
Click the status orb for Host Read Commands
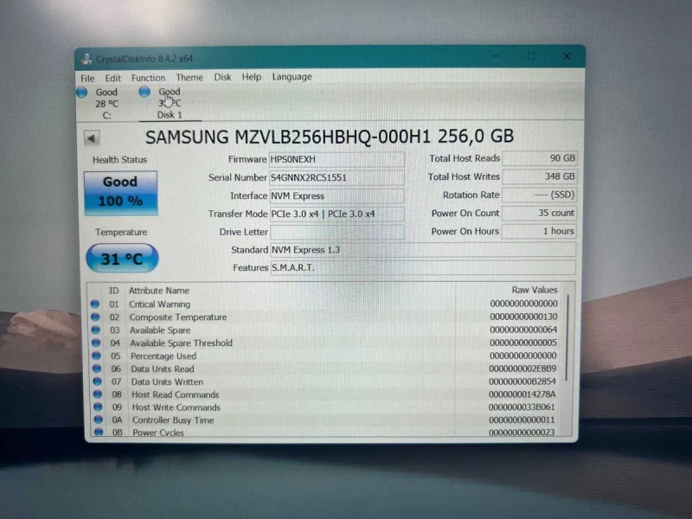click(x=98, y=394)
